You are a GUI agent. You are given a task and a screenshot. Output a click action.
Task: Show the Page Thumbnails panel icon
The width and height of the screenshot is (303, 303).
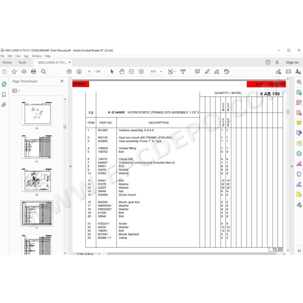click(4, 84)
